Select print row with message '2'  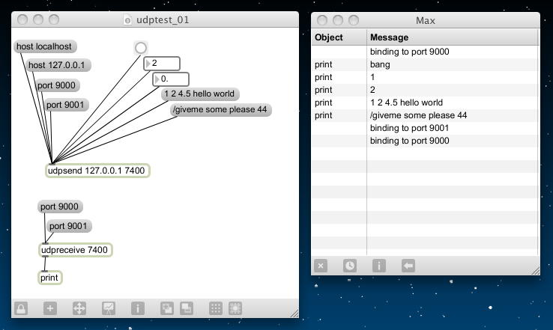tap(425, 90)
